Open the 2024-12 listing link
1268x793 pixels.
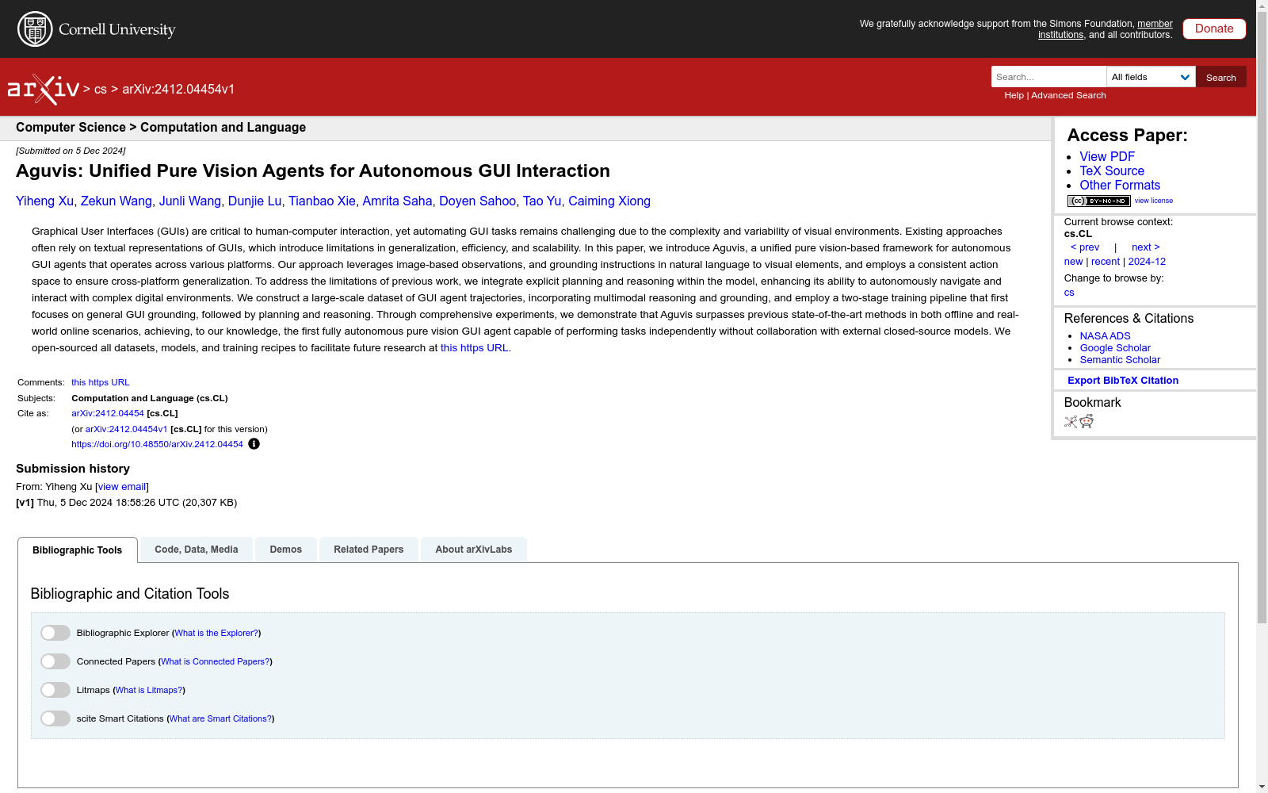tap(1147, 262)
